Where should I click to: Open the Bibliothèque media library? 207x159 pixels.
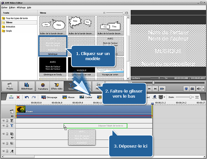coord(27,86)
